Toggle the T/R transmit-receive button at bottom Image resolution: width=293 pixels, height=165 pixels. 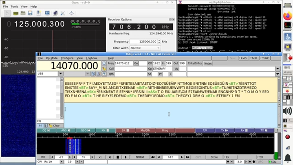point(265,157)
